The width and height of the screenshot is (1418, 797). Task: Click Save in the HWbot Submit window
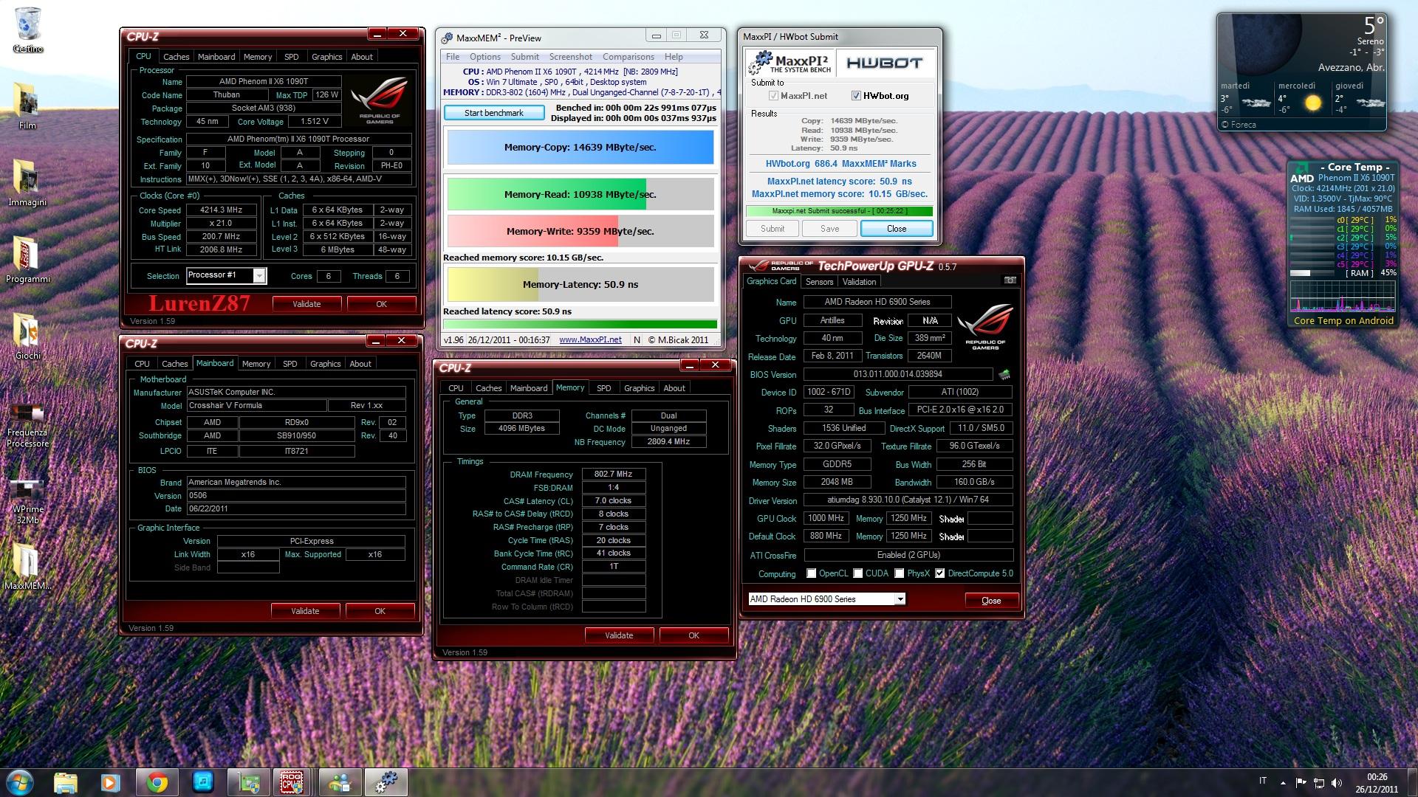click(x=830, y=229)
